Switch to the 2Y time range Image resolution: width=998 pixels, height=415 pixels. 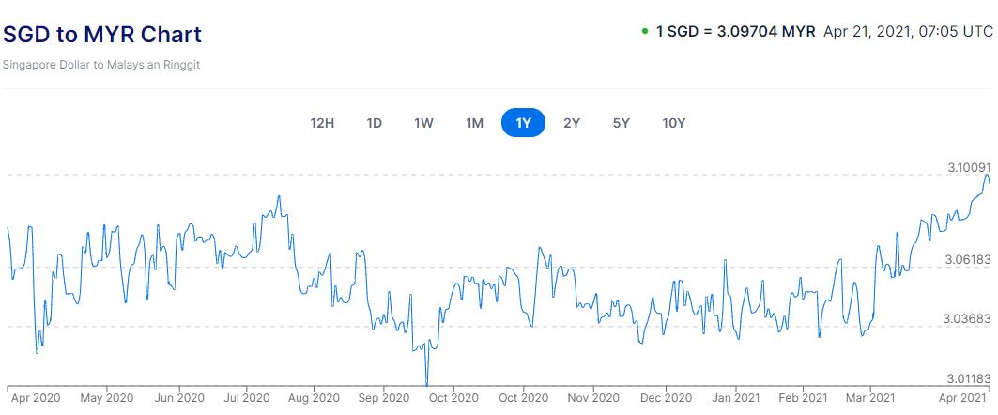572,123
